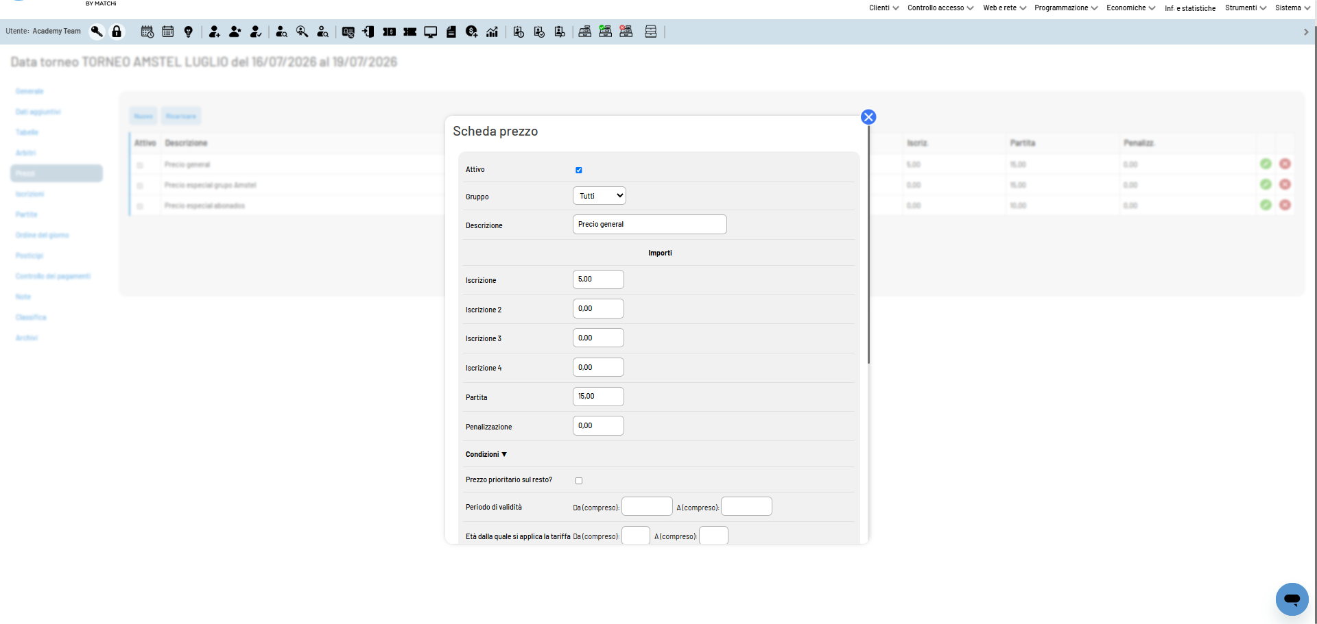
Task: Collapse the Condizioni section
Action: 486,455
